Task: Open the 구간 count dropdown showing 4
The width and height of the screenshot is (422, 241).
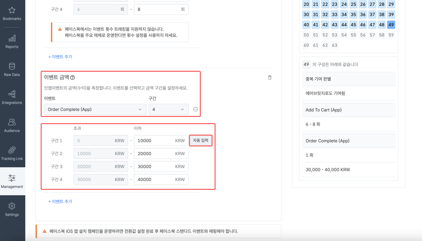Action: 169,109
